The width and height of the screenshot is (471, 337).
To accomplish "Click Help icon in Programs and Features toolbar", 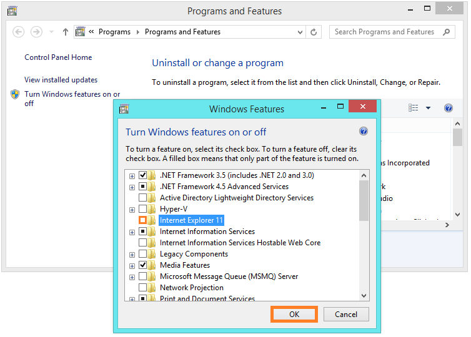I will click(x=448, y=108).
